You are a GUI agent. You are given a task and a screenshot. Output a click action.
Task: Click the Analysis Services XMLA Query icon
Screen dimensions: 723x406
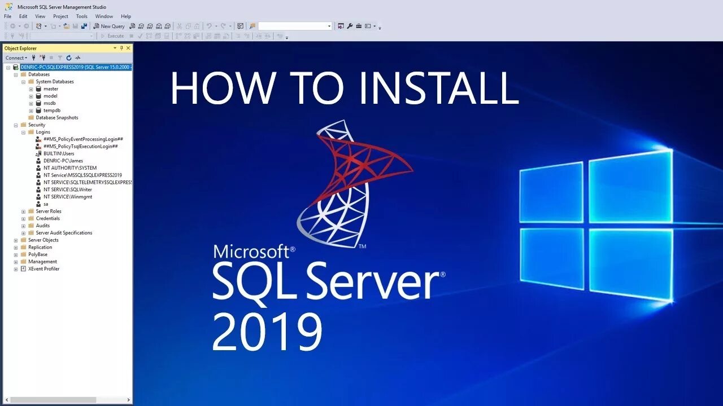click(x=159, y=26)
